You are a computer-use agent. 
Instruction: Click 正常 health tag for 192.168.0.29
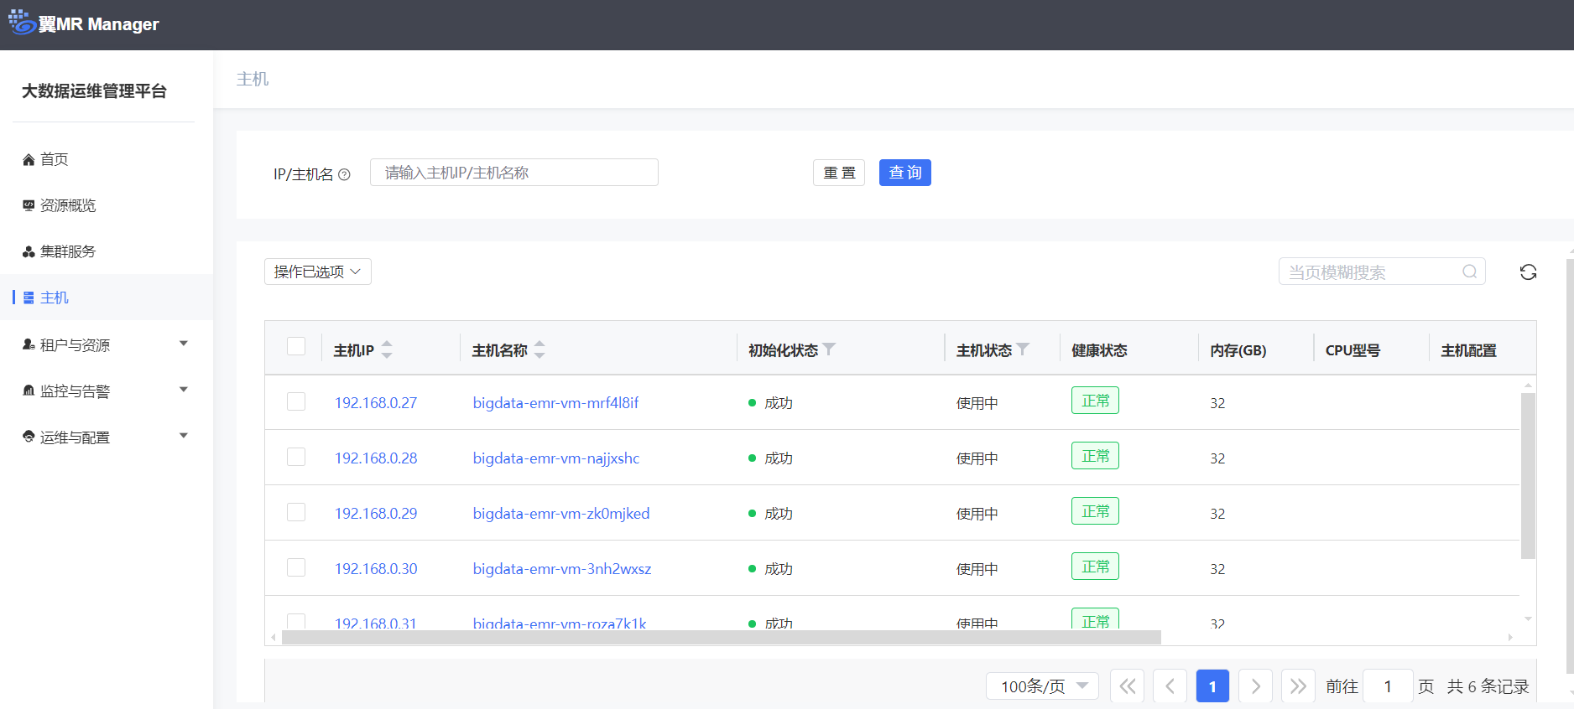click(x=1095, y=511)
